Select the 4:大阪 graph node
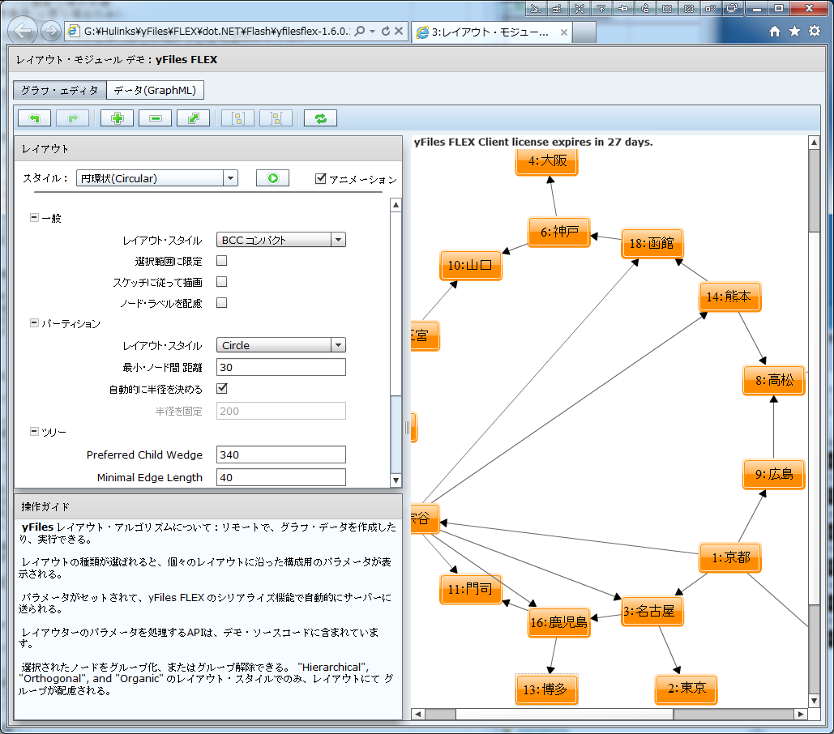This screenshot has height=734, width=834. coord(547,161)
